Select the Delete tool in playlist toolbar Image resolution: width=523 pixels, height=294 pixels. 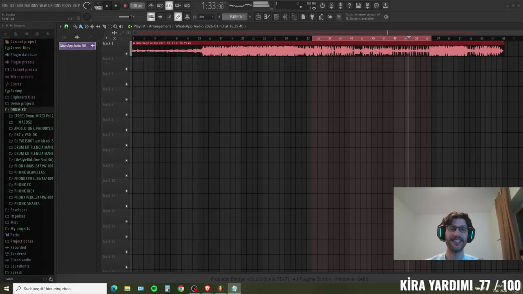(x=87, y=26)
